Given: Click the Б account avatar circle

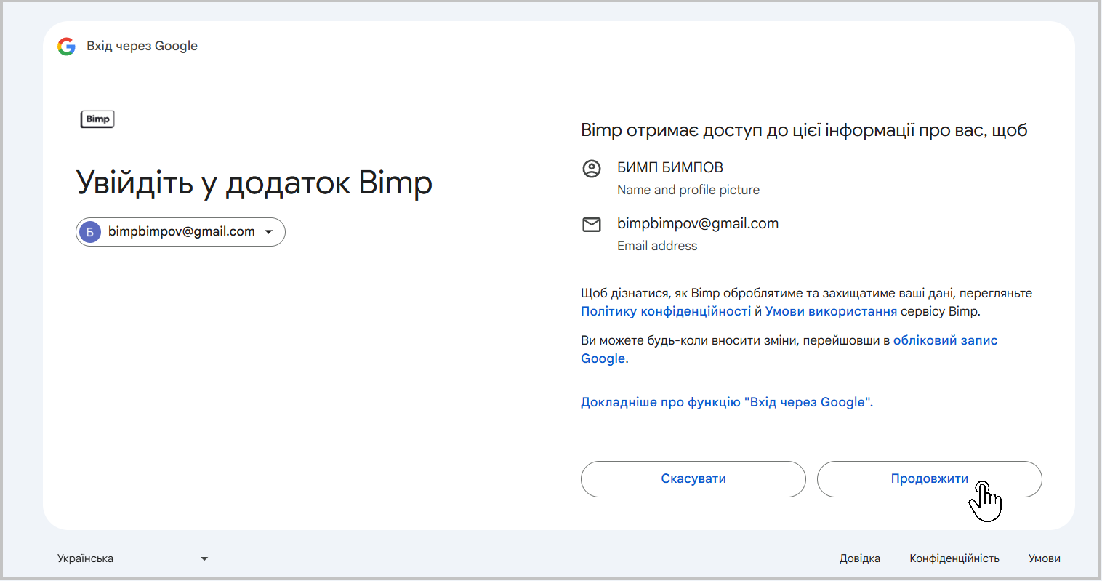Looking at the screenshot, I should 90,232.
